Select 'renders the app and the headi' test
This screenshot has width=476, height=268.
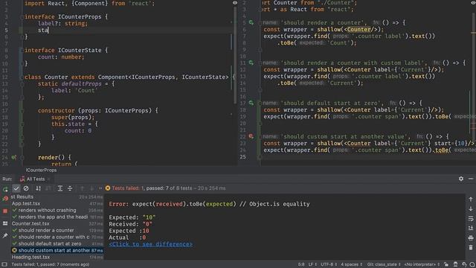[53, 217]
